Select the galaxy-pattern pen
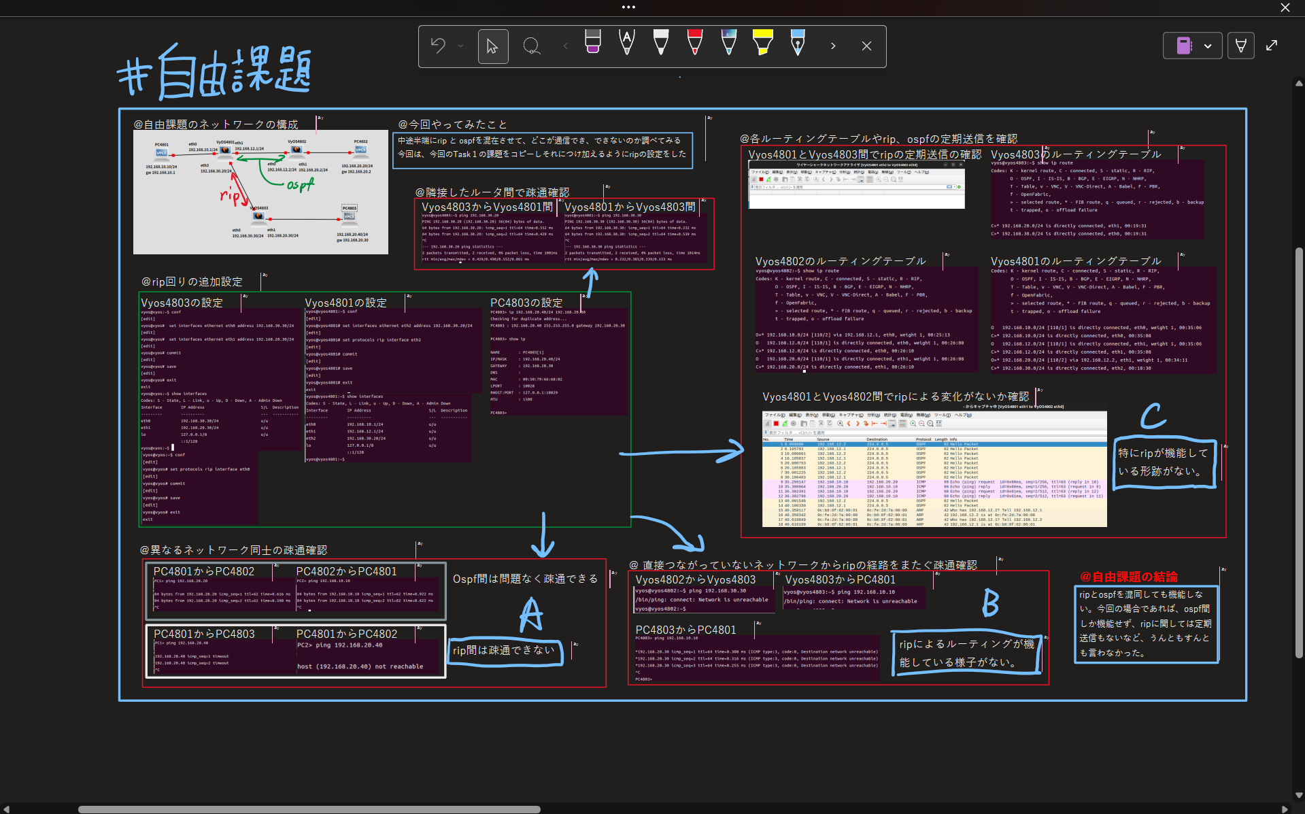The width and height of the screenshot is (1305, 814). tap(729, 41)
